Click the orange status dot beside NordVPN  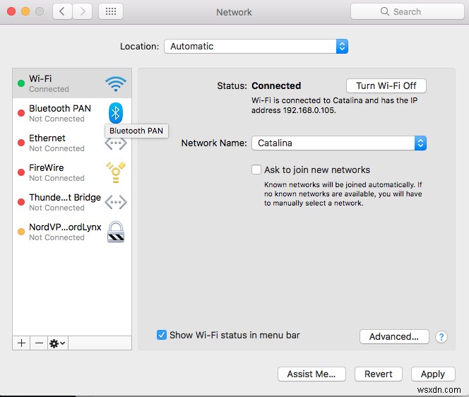point(21,232)
